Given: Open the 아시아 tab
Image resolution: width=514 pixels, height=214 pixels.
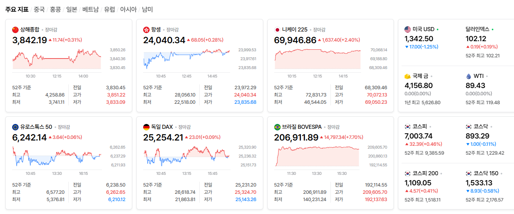Looking at the screenshot, I should [128, 9].
